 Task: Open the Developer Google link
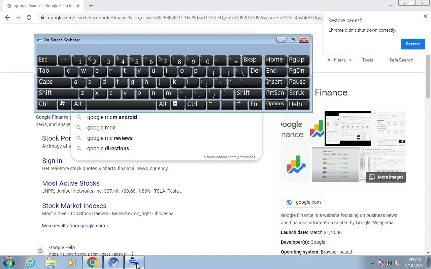[x=318, y=242]
